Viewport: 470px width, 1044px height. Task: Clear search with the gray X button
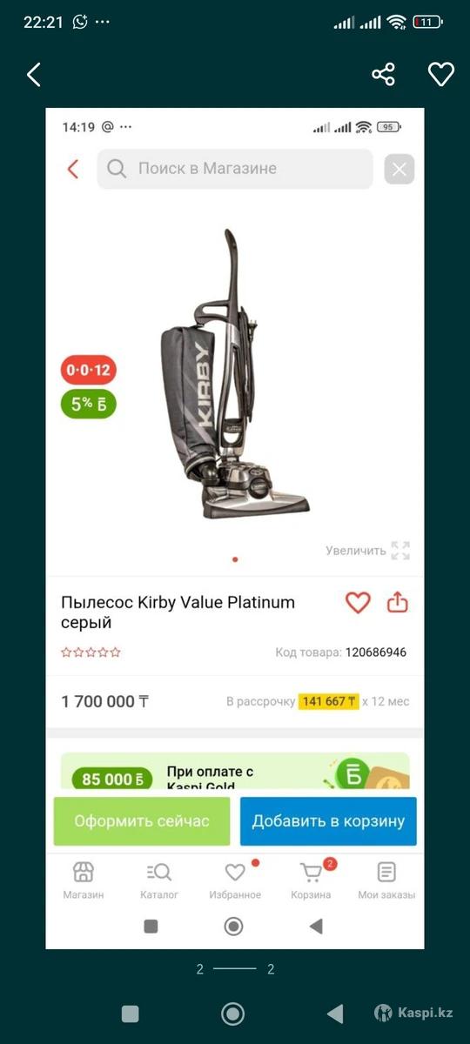pyautogui.click(x=399, y=170)
